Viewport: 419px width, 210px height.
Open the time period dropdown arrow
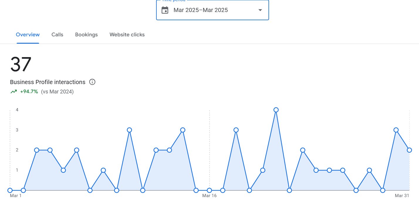[x=260, y=10]
